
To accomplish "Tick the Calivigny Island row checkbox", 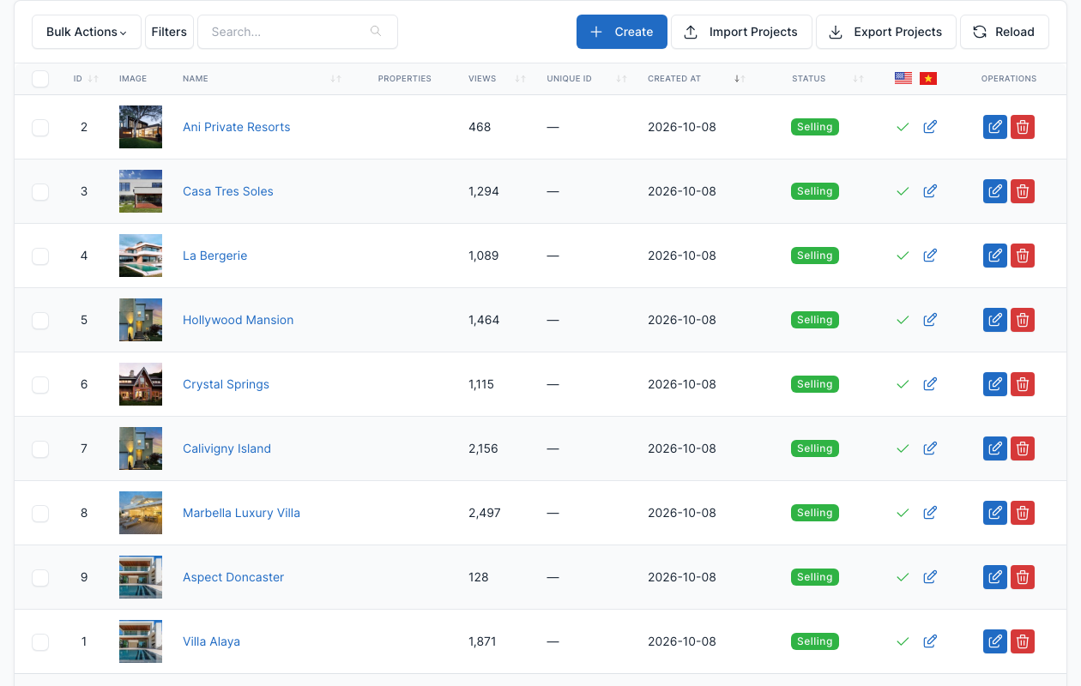I will pyautogui.click(x=40, y=449).
